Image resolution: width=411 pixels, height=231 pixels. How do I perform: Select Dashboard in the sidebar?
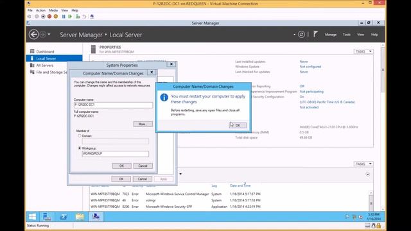coord(45,51)
